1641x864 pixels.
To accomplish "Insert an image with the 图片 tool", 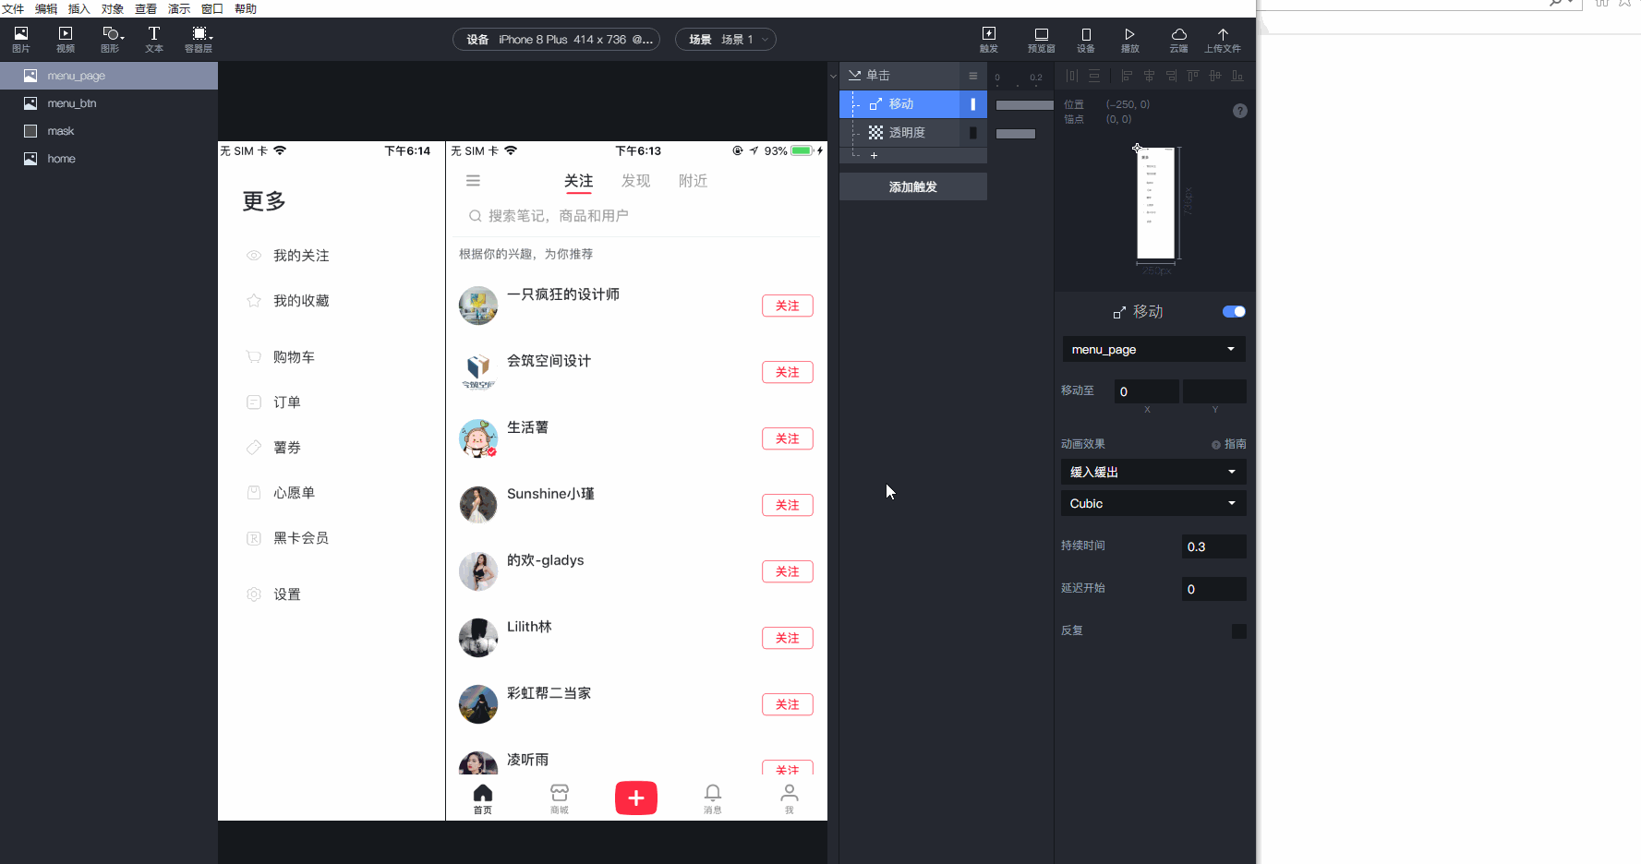I will coord(21,39).
